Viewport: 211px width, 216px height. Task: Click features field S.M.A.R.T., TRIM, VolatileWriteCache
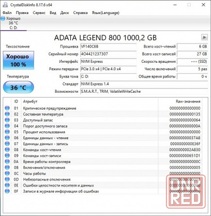click(x=144, y=91)
